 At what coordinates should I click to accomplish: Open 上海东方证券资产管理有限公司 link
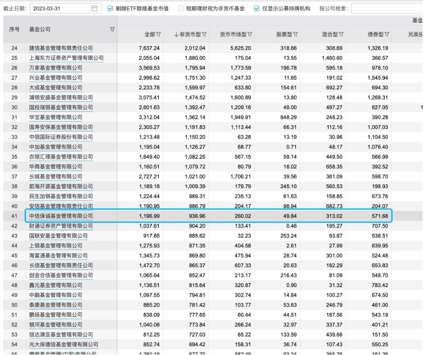click(67, 58)
